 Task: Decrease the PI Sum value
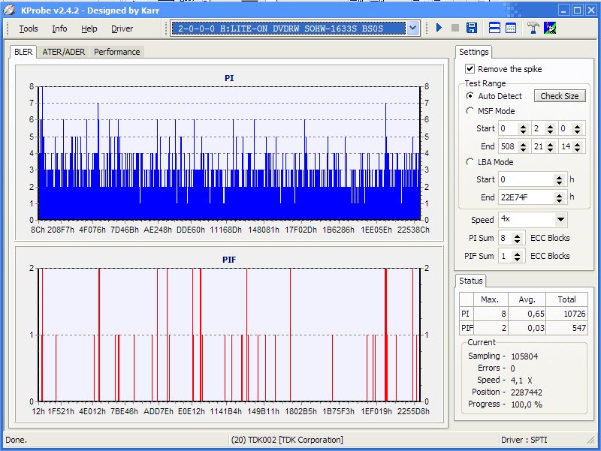[x=518, y=241]
